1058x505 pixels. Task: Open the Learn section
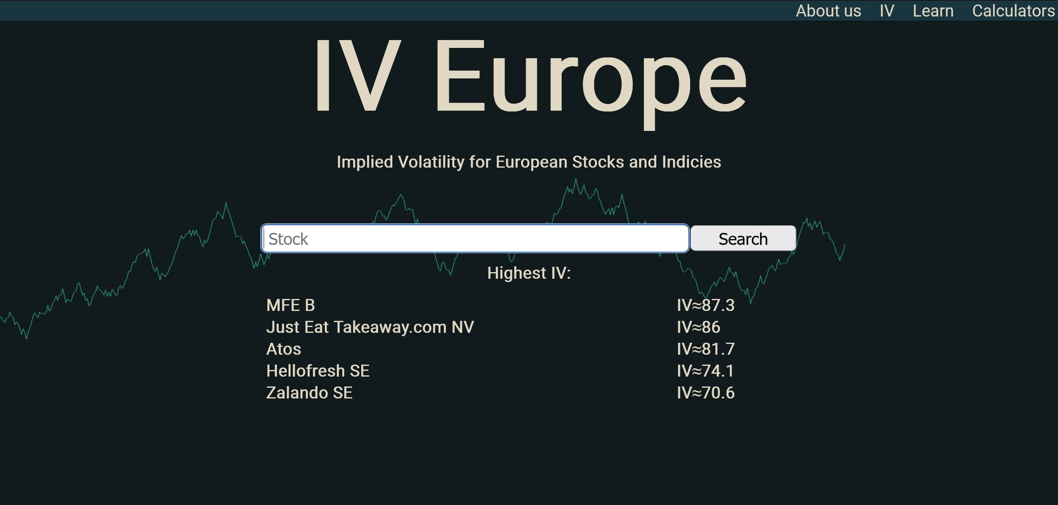coord(933,11)
